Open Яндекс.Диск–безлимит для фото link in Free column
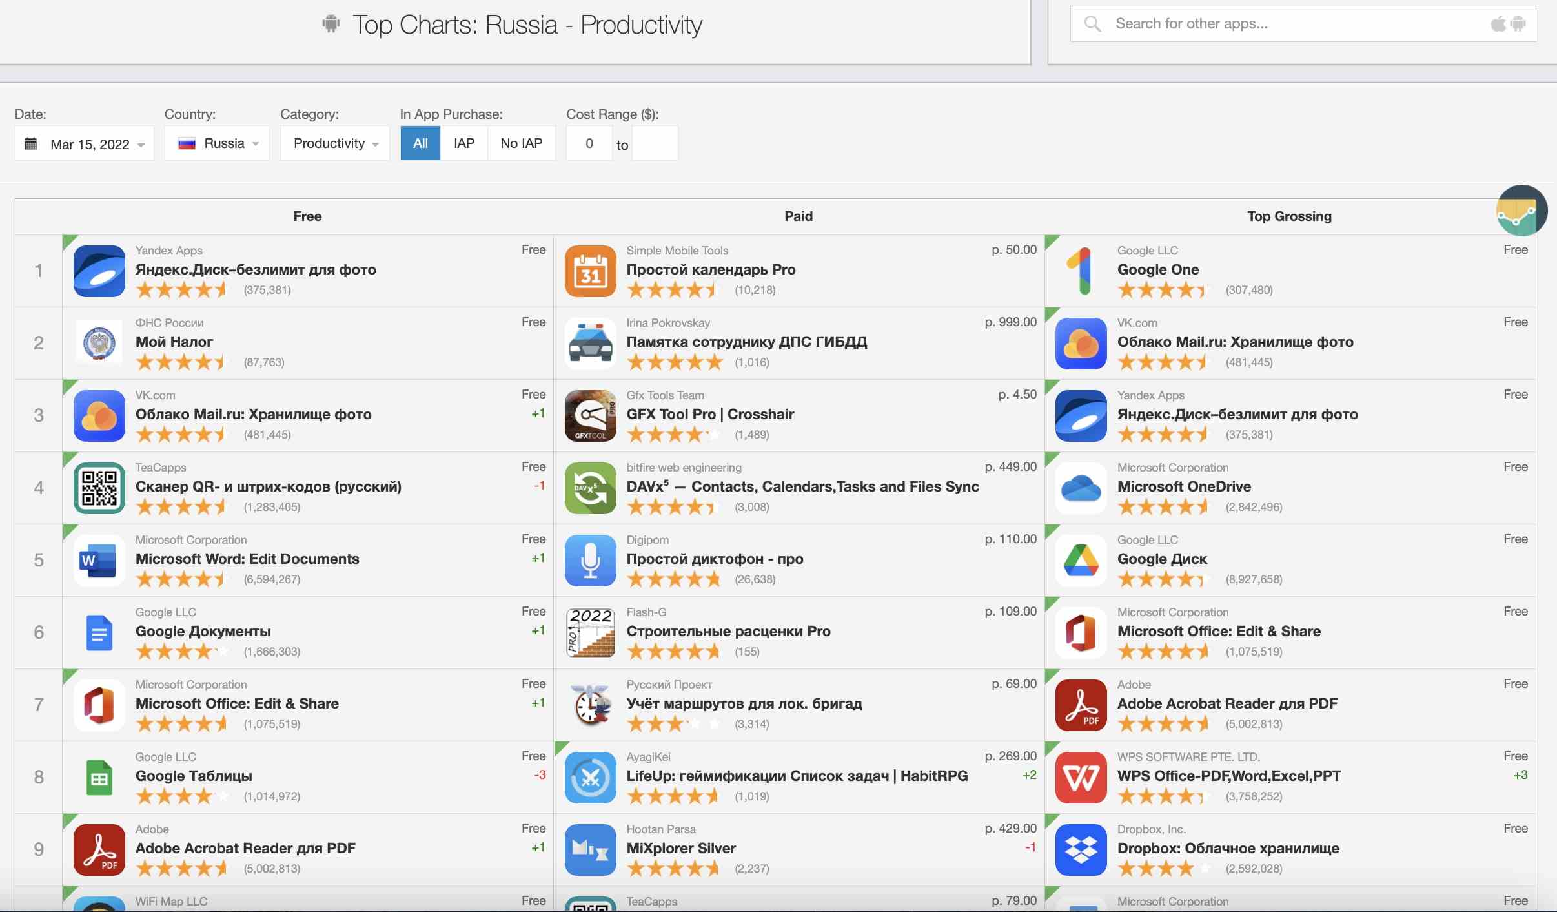Viewport: 1557px width, 912px height. coord(256,269)
